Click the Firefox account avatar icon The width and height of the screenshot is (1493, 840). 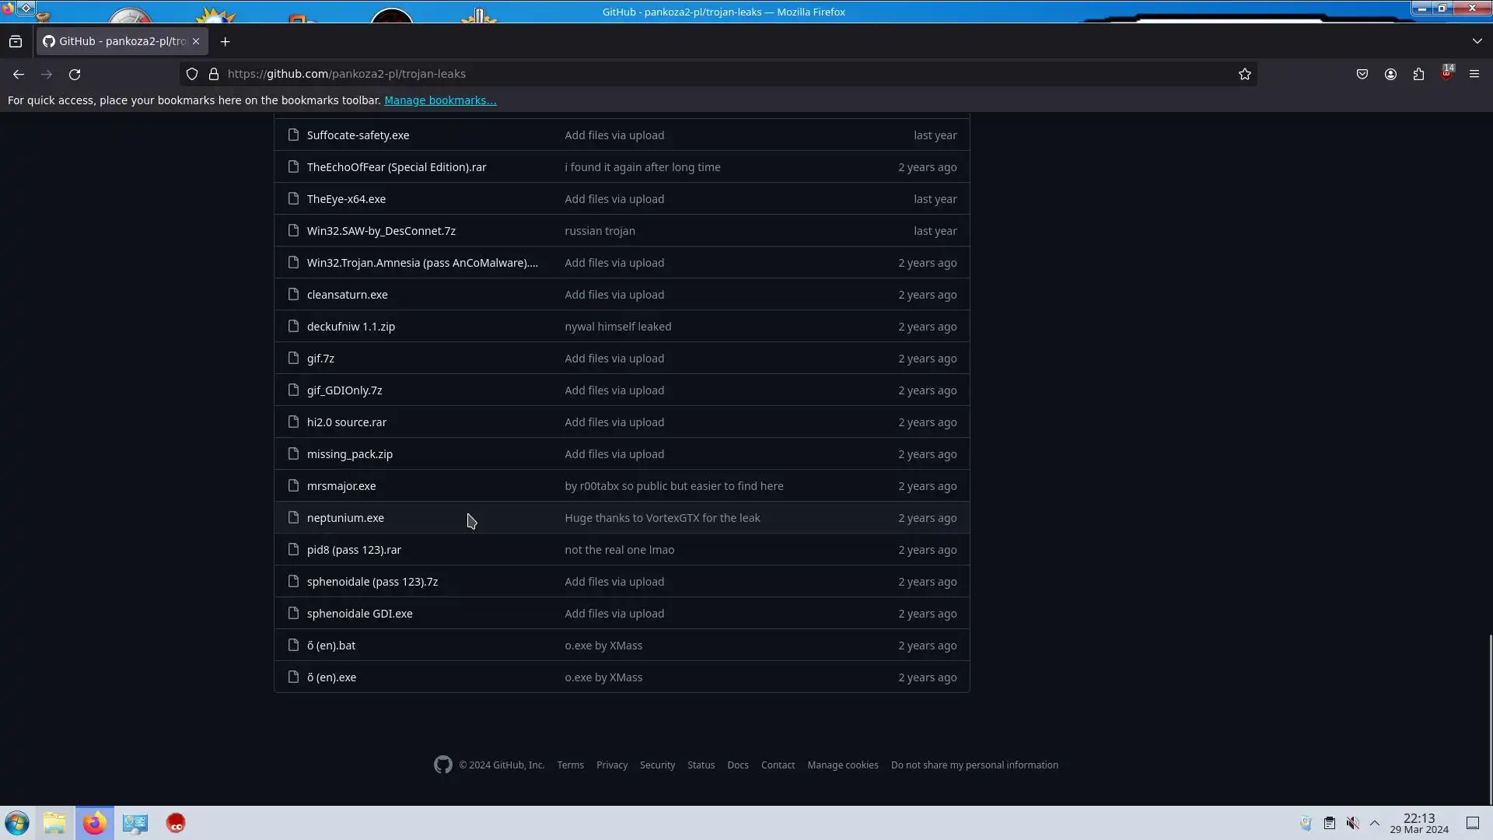tap(1390, 74)
